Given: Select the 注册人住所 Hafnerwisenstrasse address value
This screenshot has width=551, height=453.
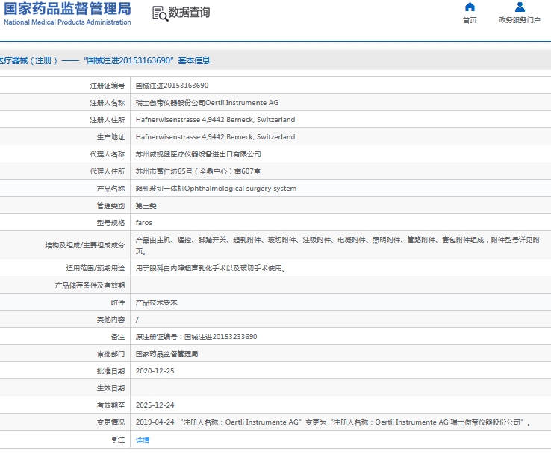Looking at the screenshot, I should [216, 120].
